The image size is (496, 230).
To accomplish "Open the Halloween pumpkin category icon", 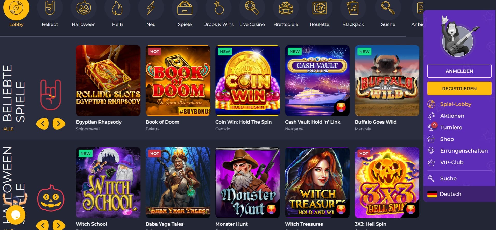I will pyautogui.click(x=83, y=8).
